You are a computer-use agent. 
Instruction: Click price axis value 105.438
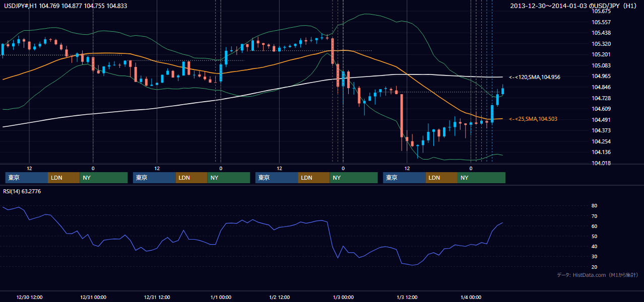[x=601, y=33]
